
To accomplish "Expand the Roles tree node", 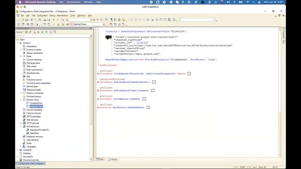I will pyautogui.click(x=21, y=56).
